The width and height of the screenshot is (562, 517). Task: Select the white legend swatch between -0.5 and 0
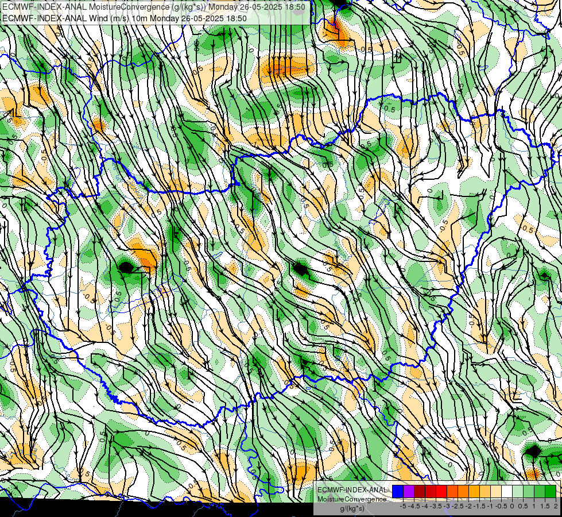[x=507, y=492]
